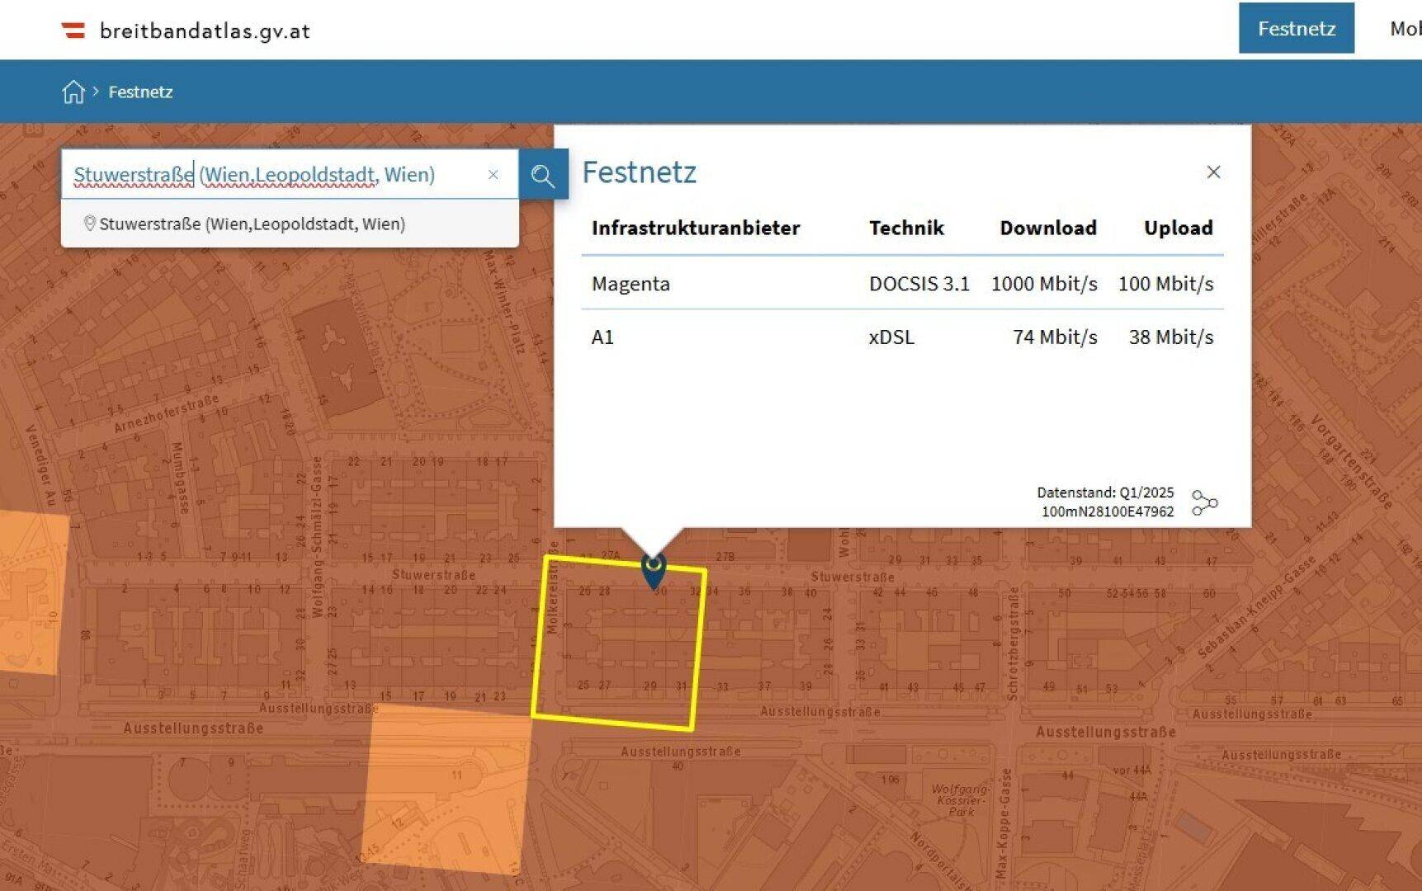
Task: Click the Festnetz popup heading
Action: click(640, 172)
